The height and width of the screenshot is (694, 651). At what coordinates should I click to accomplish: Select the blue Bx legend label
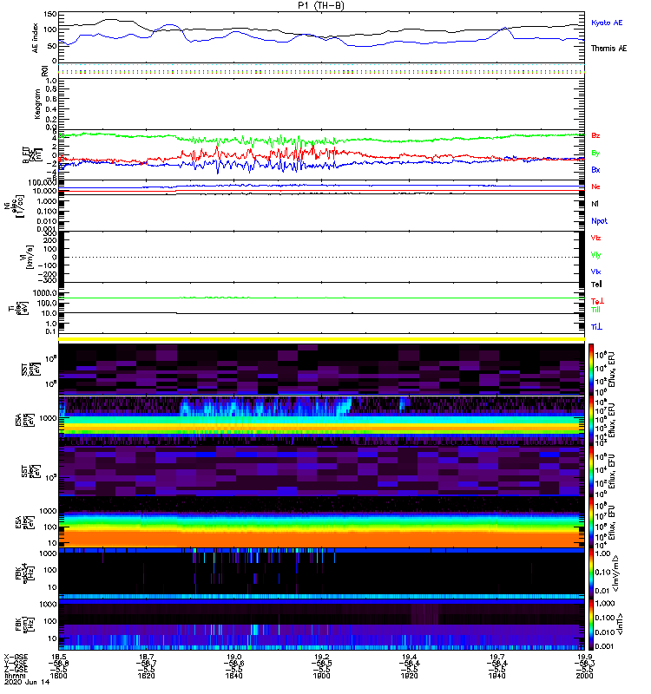click(595, 169)
